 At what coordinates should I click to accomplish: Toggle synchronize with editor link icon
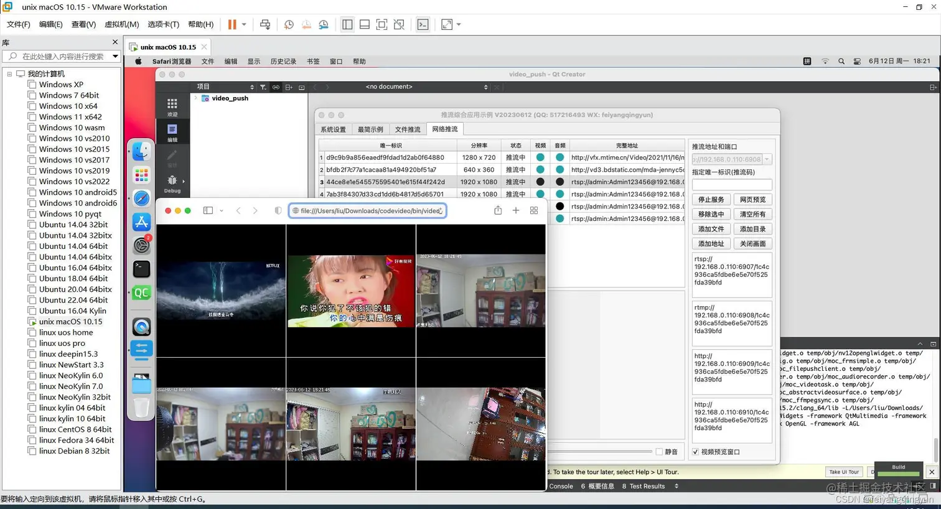pyautogui.click(x=276, y=87)
